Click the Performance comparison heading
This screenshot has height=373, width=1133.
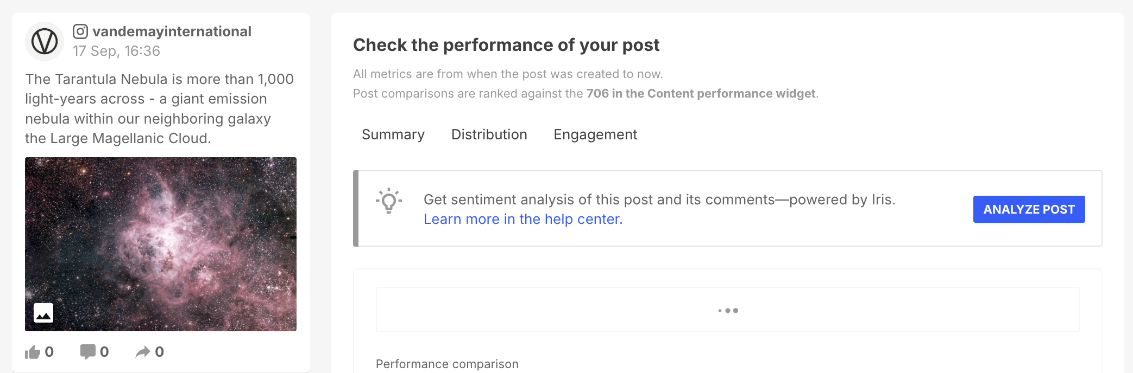(447, 364)
